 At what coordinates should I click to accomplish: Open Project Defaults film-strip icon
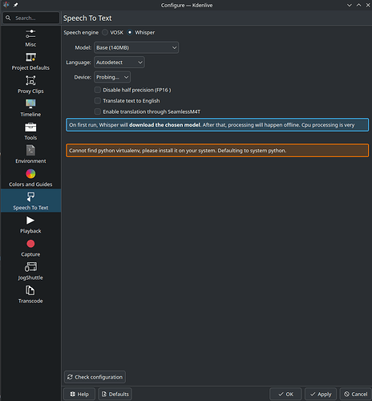coord(30,57)
